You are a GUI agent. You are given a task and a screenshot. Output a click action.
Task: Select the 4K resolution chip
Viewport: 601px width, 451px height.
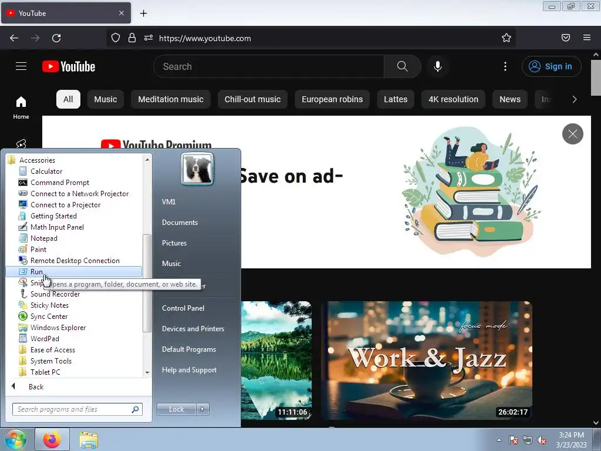(x=454, y=99)
